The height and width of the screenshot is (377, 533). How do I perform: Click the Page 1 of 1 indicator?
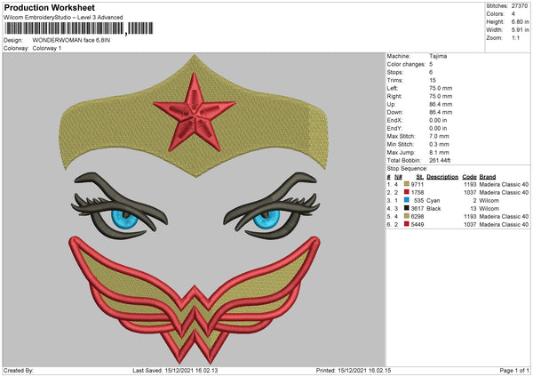tap(514, 371)
